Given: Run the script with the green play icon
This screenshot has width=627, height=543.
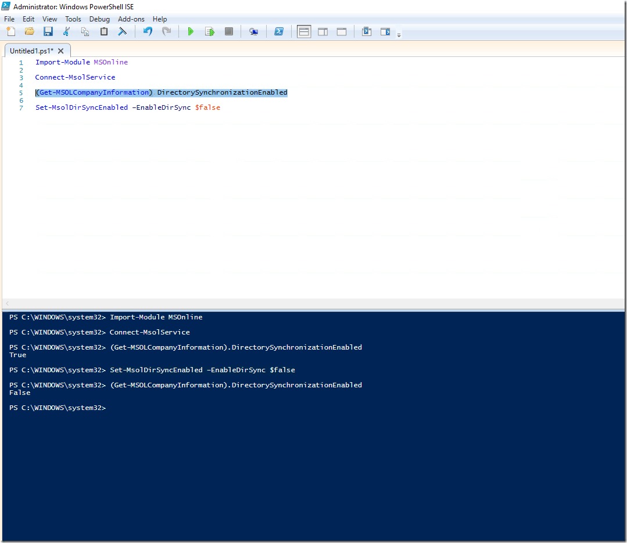Looking at the screenshot, I should click(191, 31).
